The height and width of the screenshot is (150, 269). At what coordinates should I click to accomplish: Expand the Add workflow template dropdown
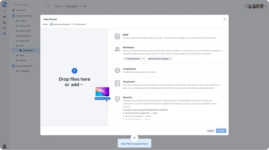160,59
